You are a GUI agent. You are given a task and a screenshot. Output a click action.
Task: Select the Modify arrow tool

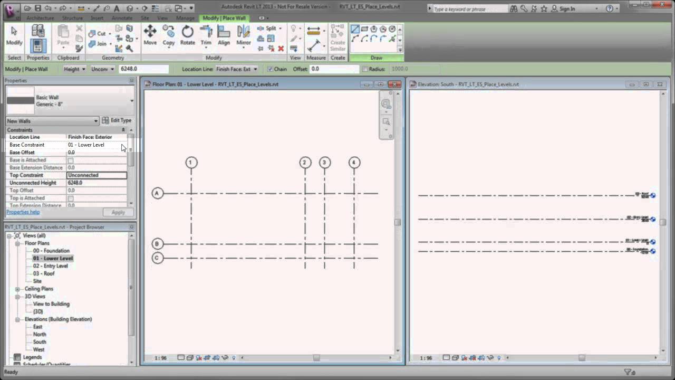coord(14,36)
